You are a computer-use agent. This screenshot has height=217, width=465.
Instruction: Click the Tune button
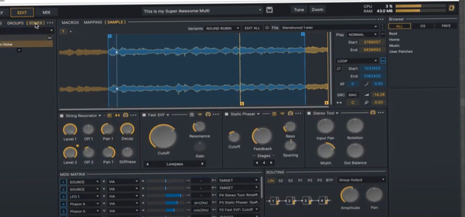click(x=299, y=10)
